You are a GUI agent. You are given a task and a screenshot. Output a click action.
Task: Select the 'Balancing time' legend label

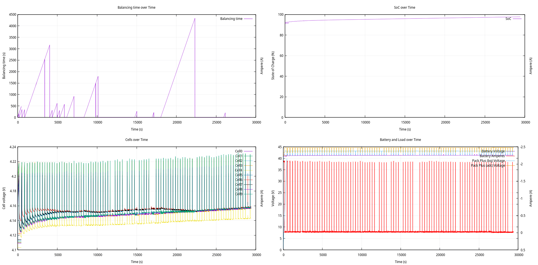(231, 19)
